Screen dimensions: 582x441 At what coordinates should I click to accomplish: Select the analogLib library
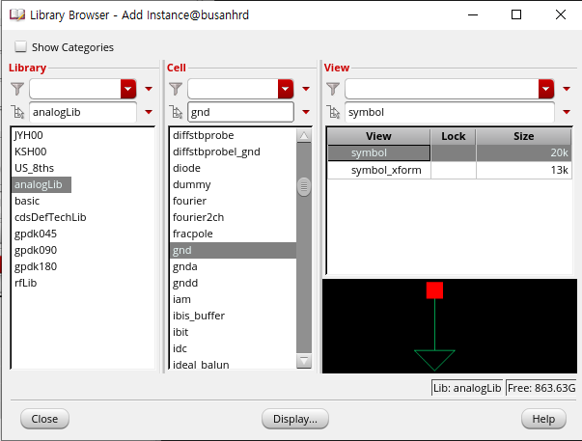[x=42, y=184]
